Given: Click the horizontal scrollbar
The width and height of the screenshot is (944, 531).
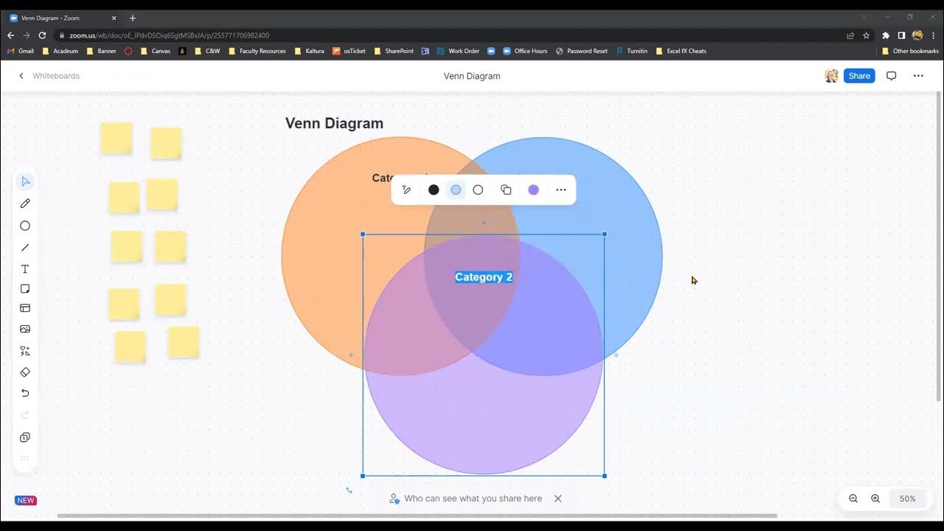Looking at the screenshot, I should point(417,516).
